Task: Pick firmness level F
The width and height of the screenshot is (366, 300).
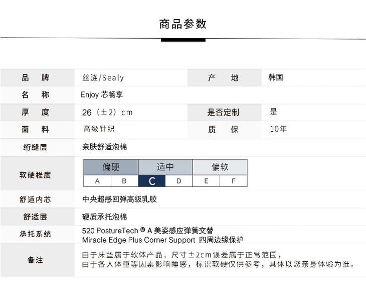Action: (233, 181)
